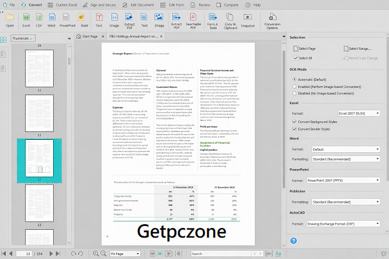389x259 pixels.
Task: Go to the previous page
Action: [10, 254]
